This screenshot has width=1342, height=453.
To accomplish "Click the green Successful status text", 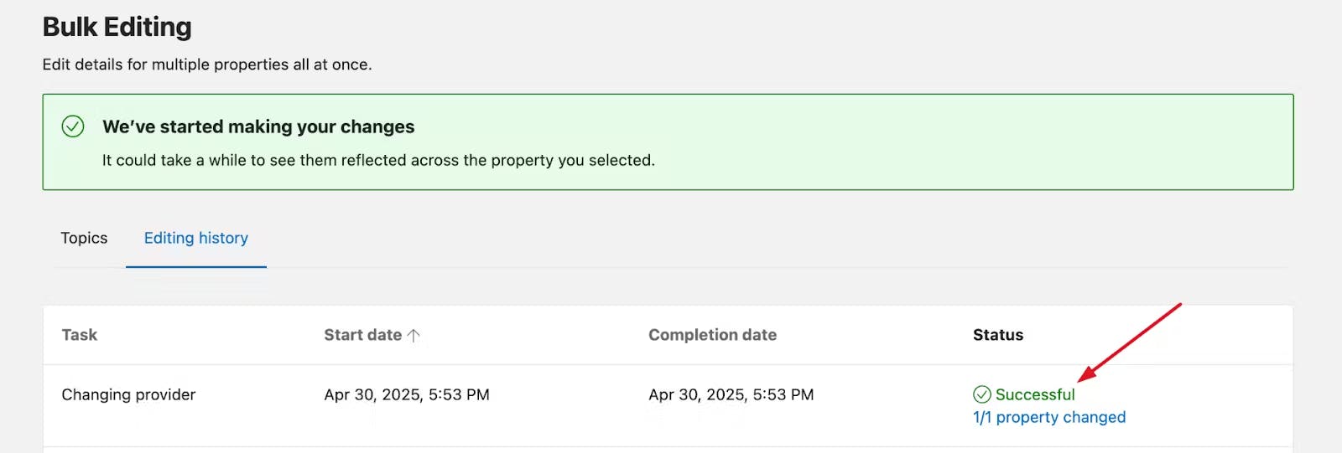I will [x=1035, y=394].
